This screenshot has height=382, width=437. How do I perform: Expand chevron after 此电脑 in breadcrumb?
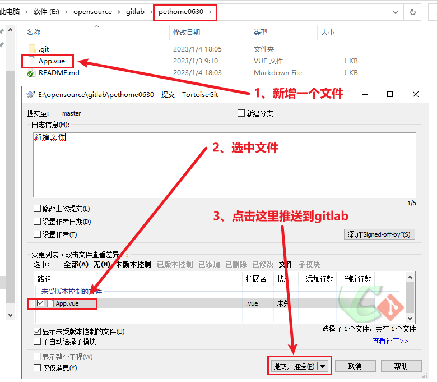(26, 12)
